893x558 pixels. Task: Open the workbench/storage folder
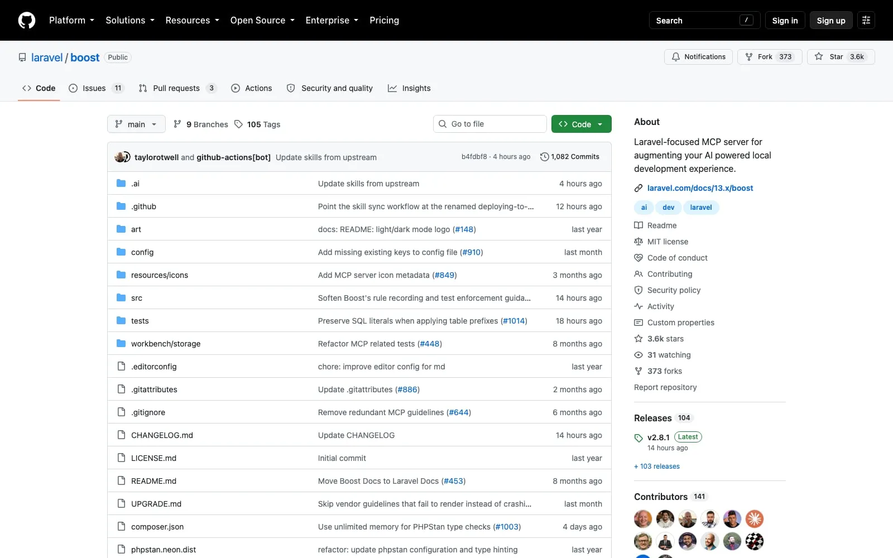[166, 344]
